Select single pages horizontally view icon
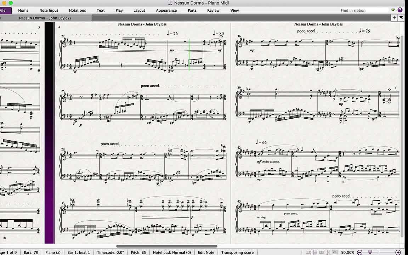The height and width of the screenshot is (255, 408). (322, 253)
